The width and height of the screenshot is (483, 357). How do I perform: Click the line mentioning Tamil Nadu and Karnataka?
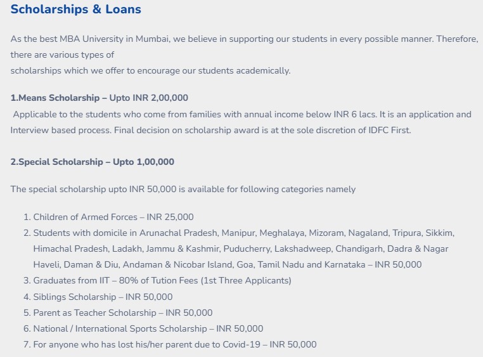(228, 264)
